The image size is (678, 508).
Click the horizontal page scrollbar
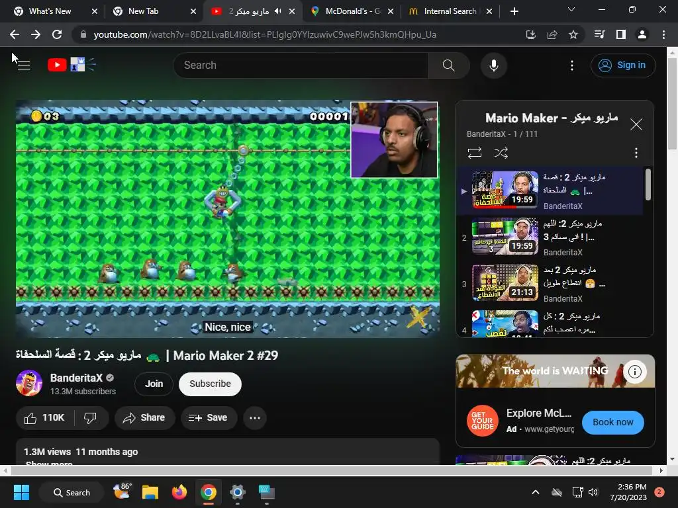click(x=333, y=470)
